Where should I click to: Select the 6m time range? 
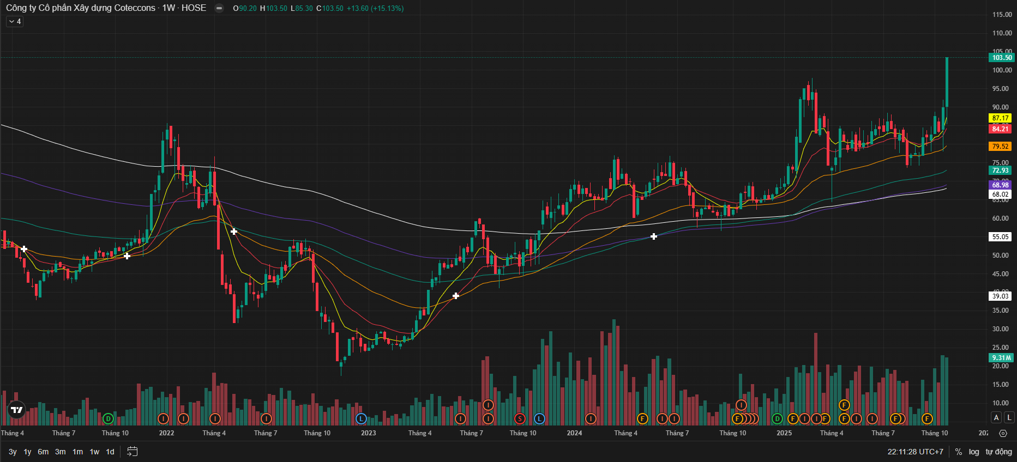(43, 452)
